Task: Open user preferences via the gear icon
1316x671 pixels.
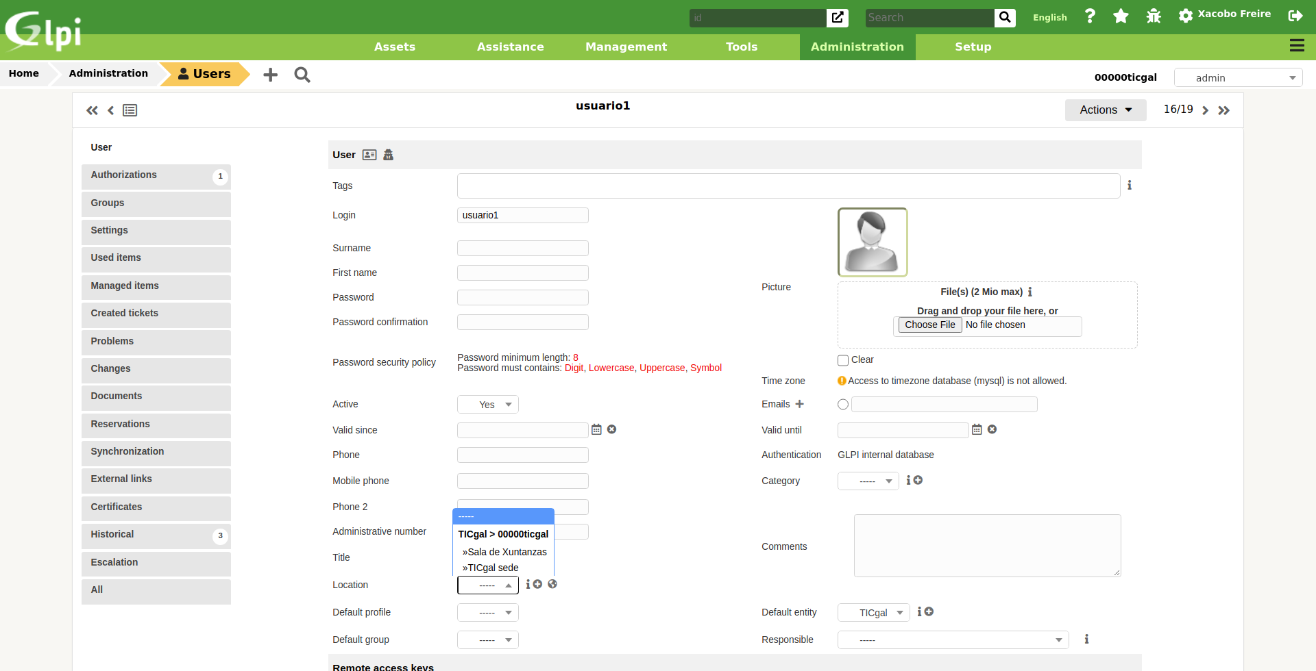Action: pyautogui.click(x=1185, y=15)
